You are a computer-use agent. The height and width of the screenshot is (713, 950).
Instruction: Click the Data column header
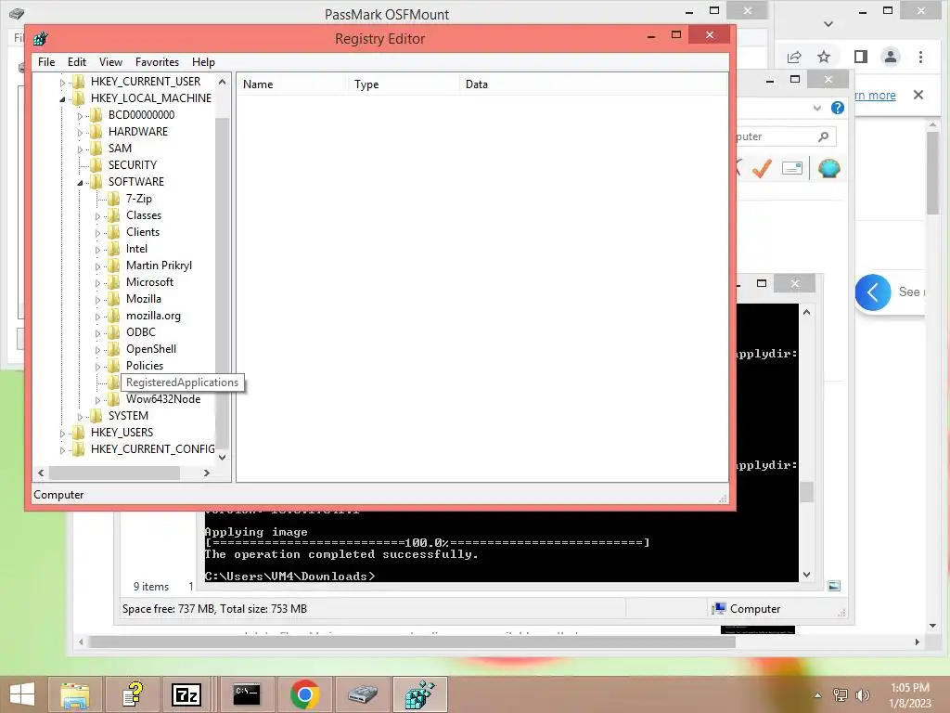pyautogui.click(x=594, y=84)
